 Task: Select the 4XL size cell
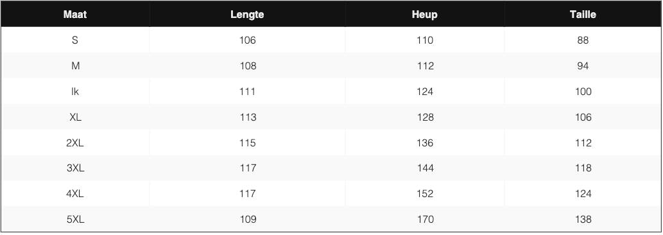click(x=75, y=193)
